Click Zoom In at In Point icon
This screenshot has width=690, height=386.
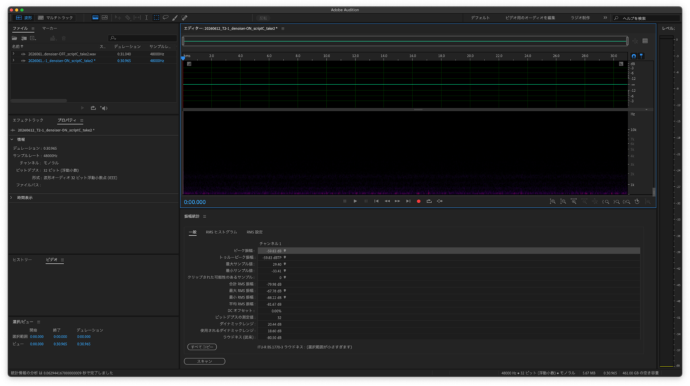coord(606,202)
